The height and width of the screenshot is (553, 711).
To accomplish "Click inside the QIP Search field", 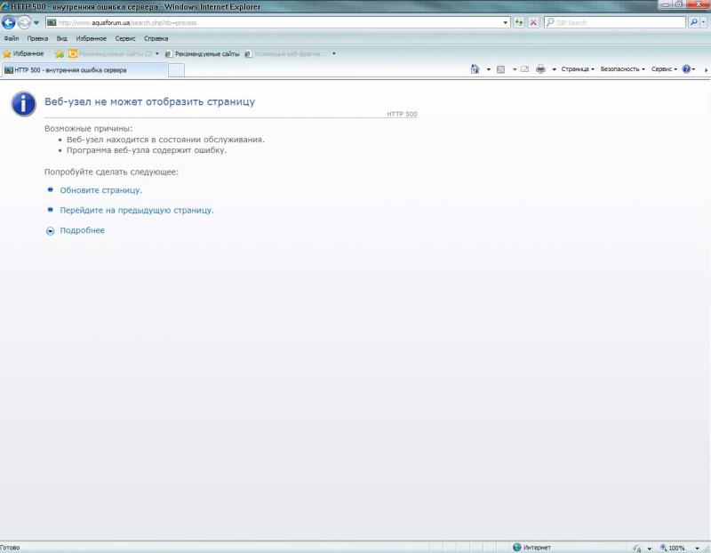I will pos(613,22).
